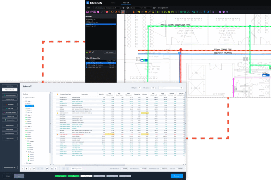This screenshot has height=180, width=271.
Task: Select the green circle drawing tool
Action: point(158,12)
